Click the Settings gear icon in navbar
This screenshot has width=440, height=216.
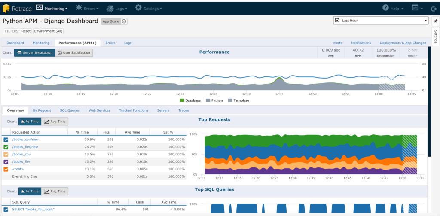[138, 8]
